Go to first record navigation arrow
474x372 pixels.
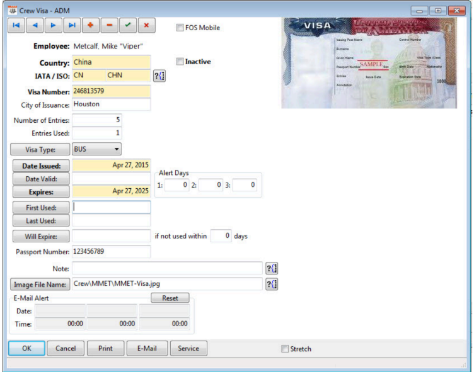[16, 26]
